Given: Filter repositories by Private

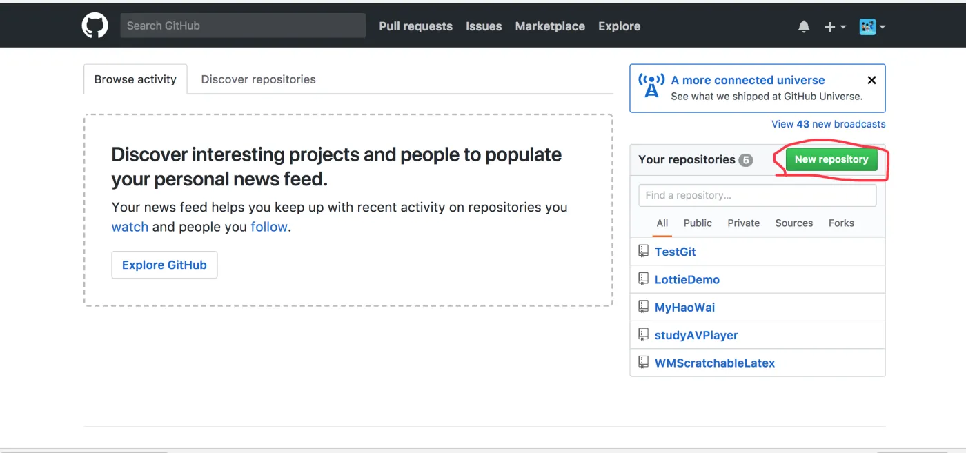Looking at the screenshot, I should coord(743,223).
